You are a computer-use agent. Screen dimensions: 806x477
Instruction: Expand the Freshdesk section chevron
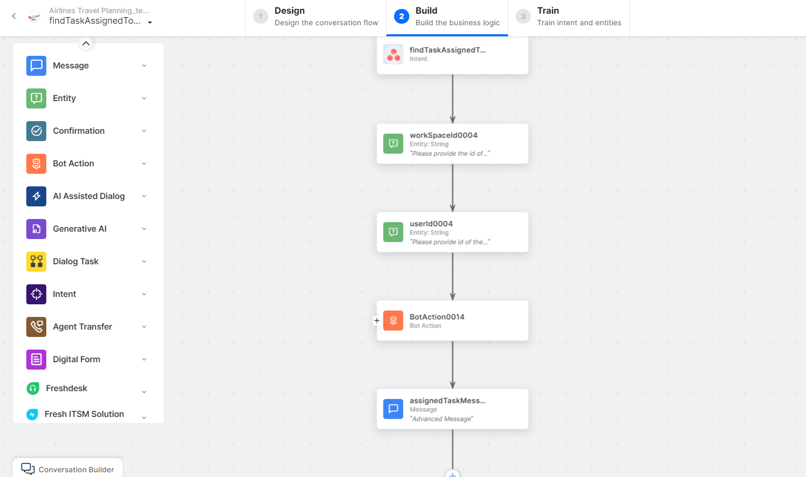(x=144, y=392)
